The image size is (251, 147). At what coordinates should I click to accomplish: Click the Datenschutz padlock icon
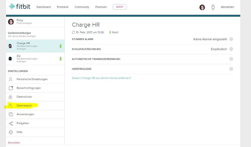(x=11, y=97)
